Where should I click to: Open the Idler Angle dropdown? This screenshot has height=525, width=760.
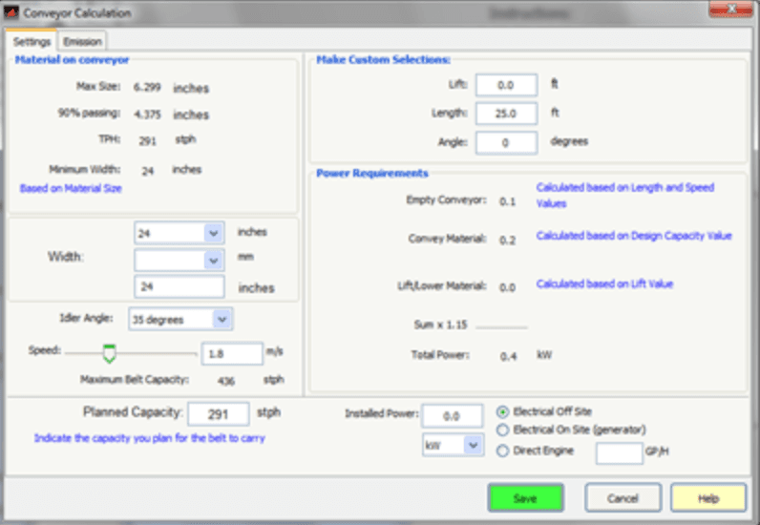[222, 319]
